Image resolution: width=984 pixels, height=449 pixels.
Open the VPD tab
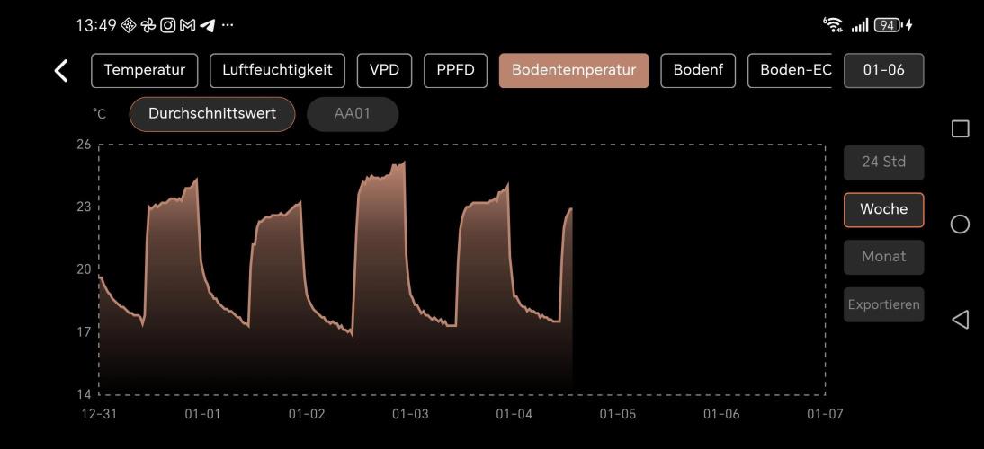pos(384,70)
